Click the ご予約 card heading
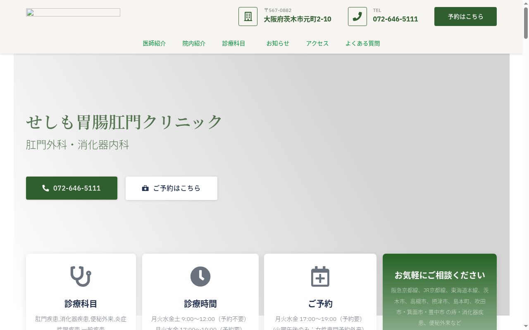The height and width of the screenshot is (330, 529). click(x=320, y=304)
